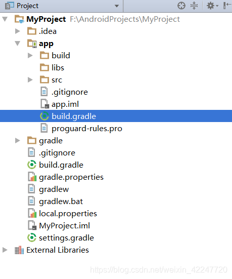
Task: Select the .idea folder name
Action: [x=48, y=31]
